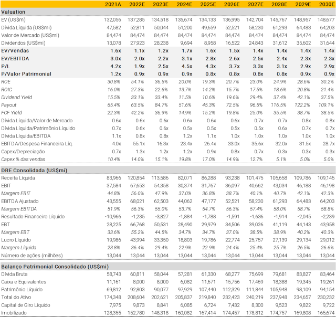Select the Balanço Patrimonial Consolidado section header
Screen dimensions: 336x317
(55, 267)
